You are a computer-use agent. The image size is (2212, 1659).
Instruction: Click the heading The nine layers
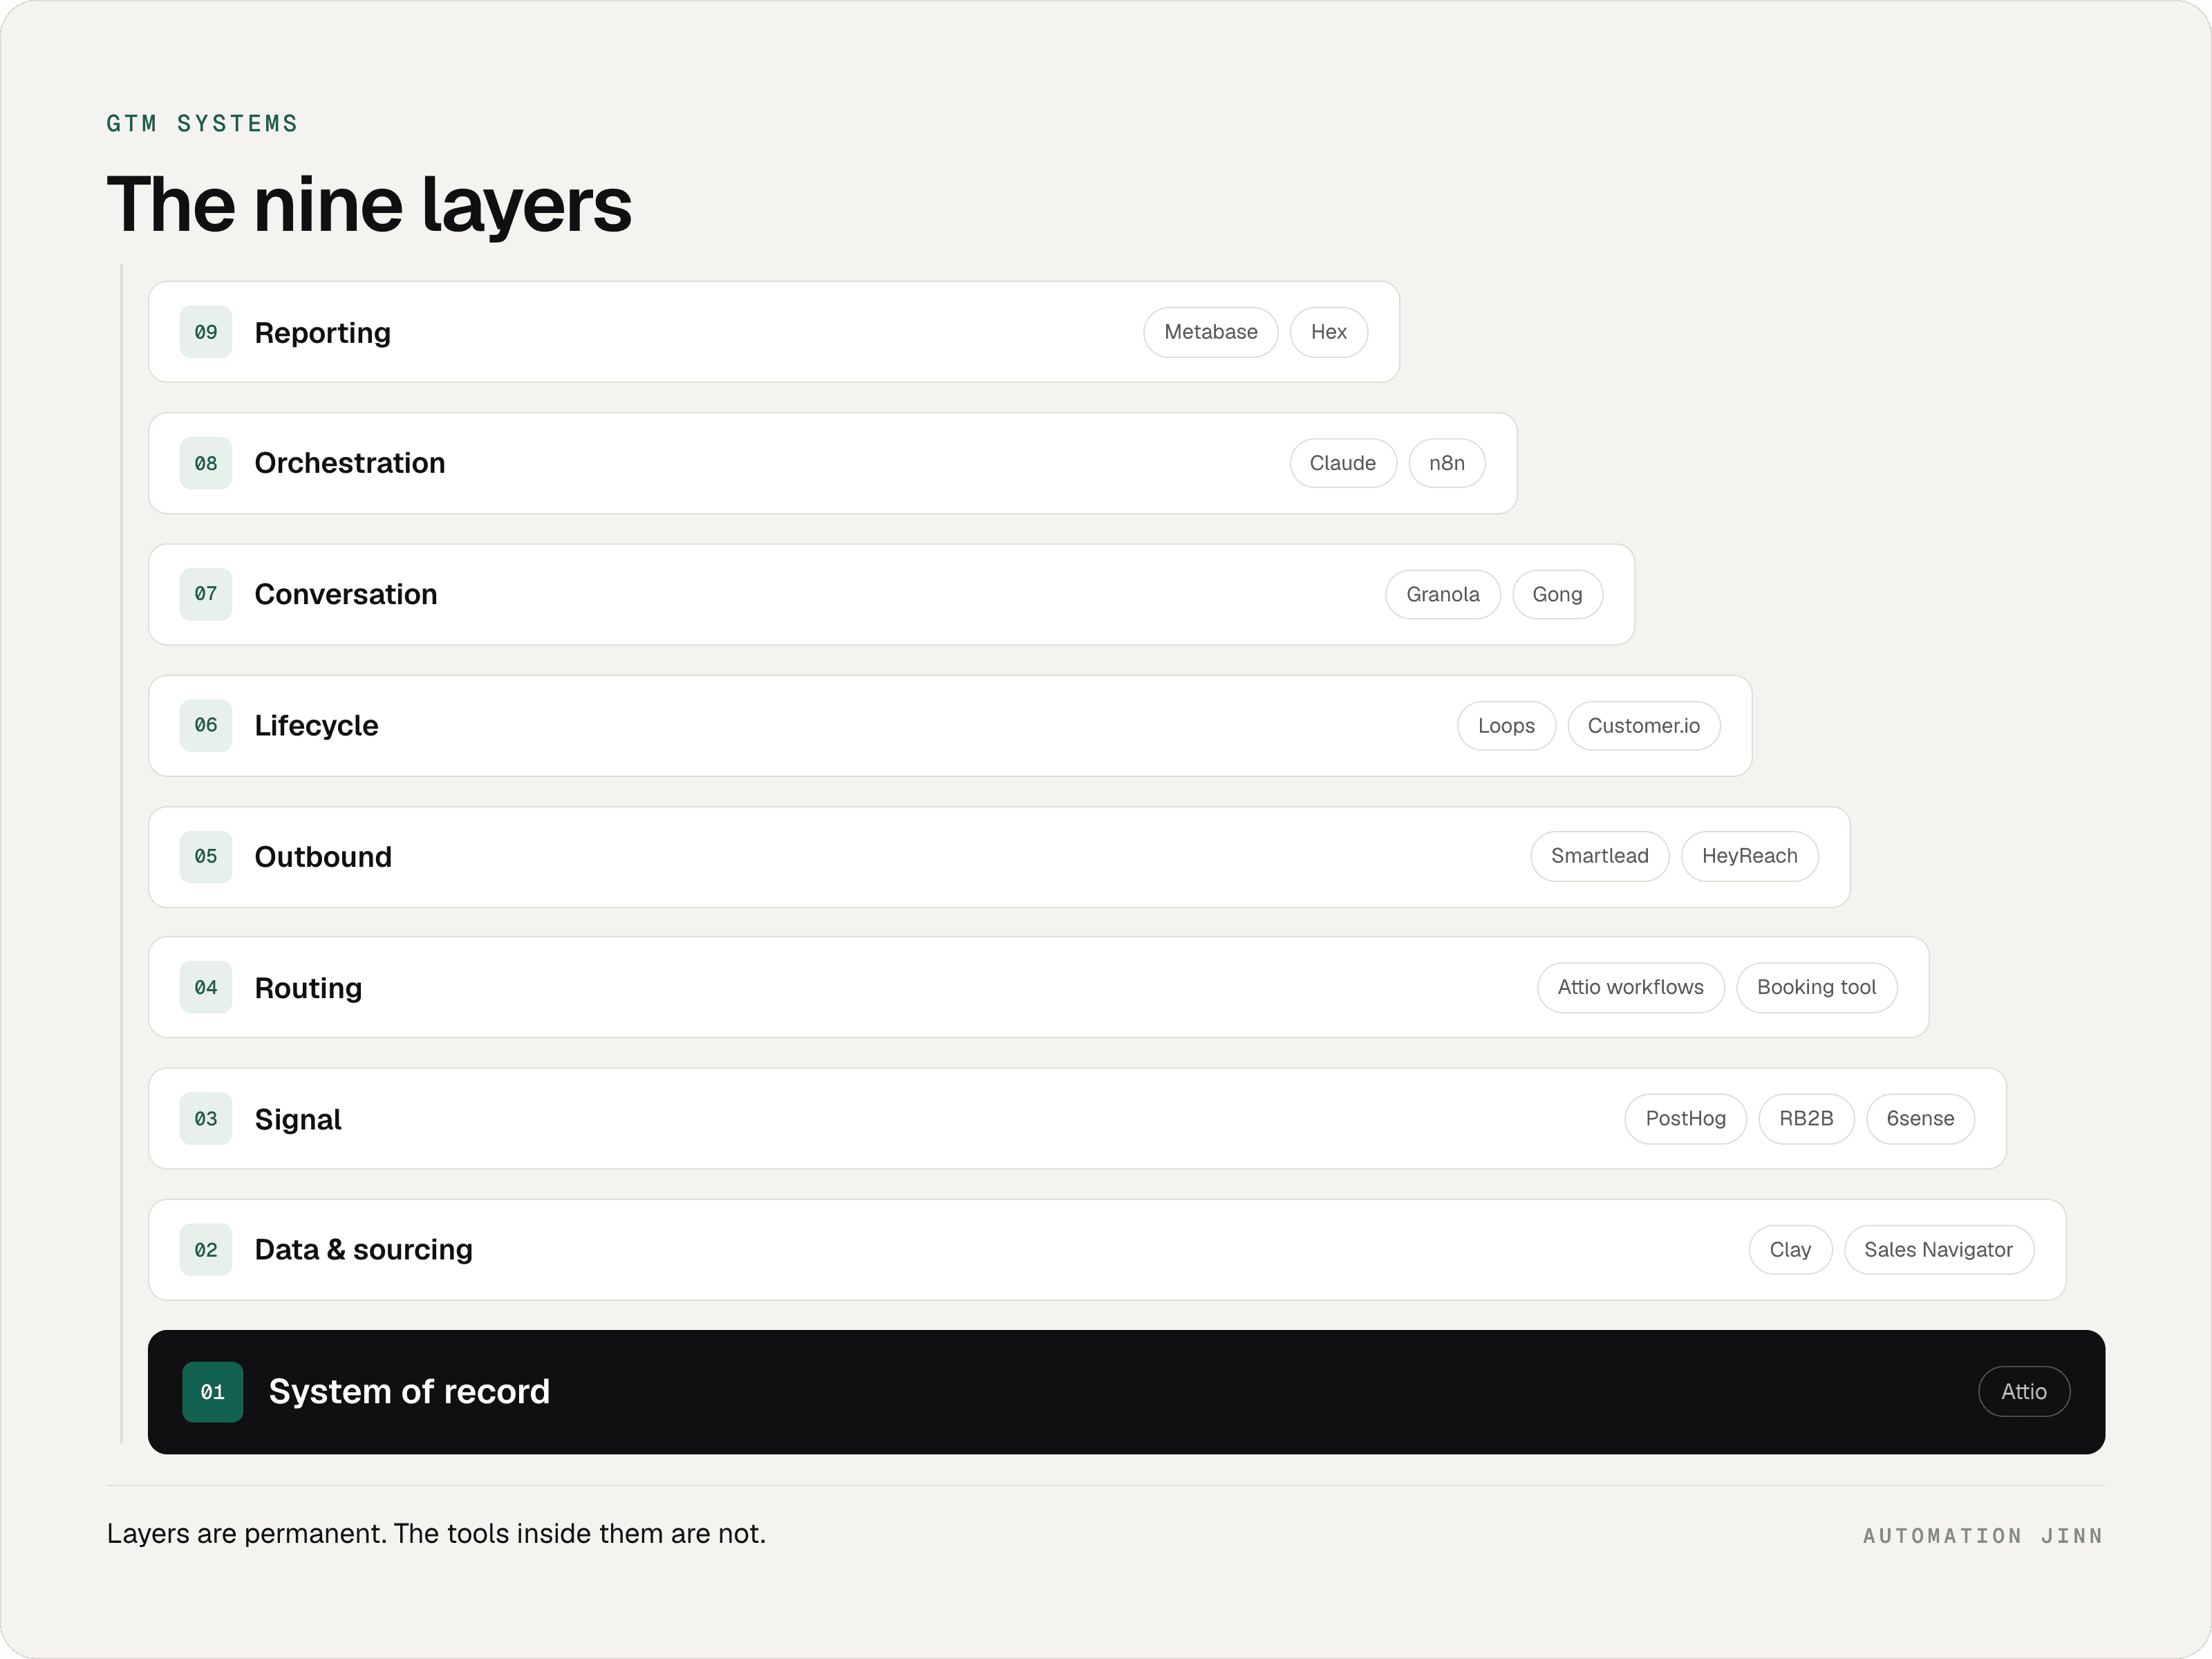click(370, 205)
